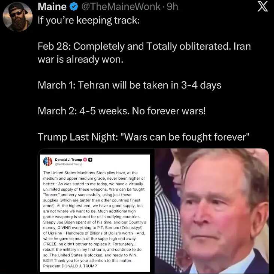Open the bearded man profile avatar
The image size is (274, 274).
[18, 17]
